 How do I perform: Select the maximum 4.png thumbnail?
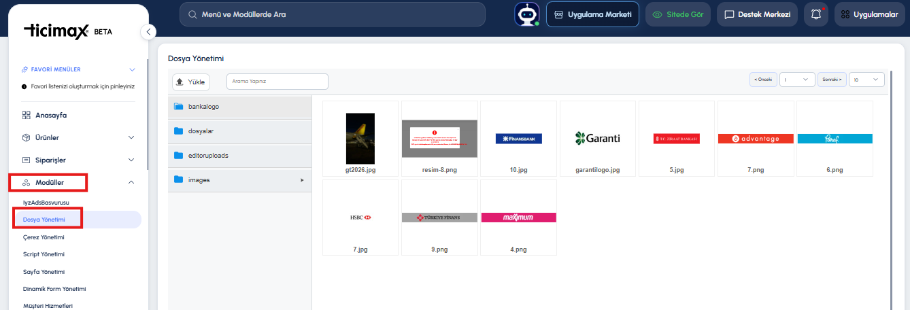518,218
